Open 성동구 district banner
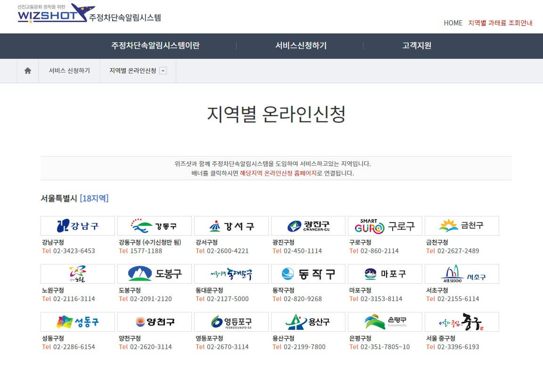The height and width of the screenshot is (367, 543). tap(78, 322)
